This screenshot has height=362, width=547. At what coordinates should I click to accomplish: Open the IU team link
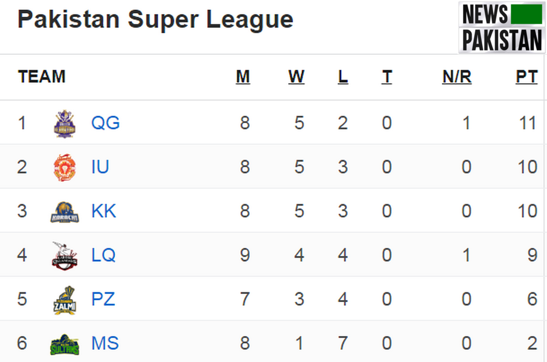(100, 167)
